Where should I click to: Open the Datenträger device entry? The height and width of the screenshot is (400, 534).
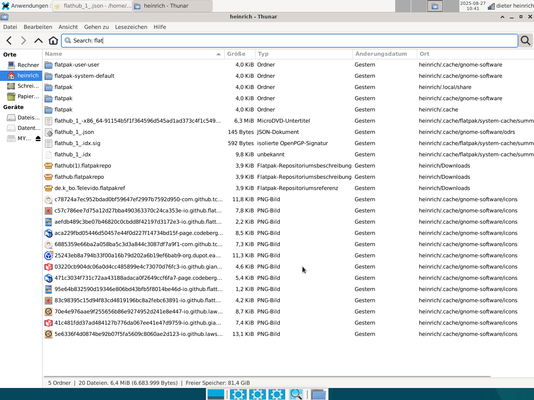click(x=22, y=128)
